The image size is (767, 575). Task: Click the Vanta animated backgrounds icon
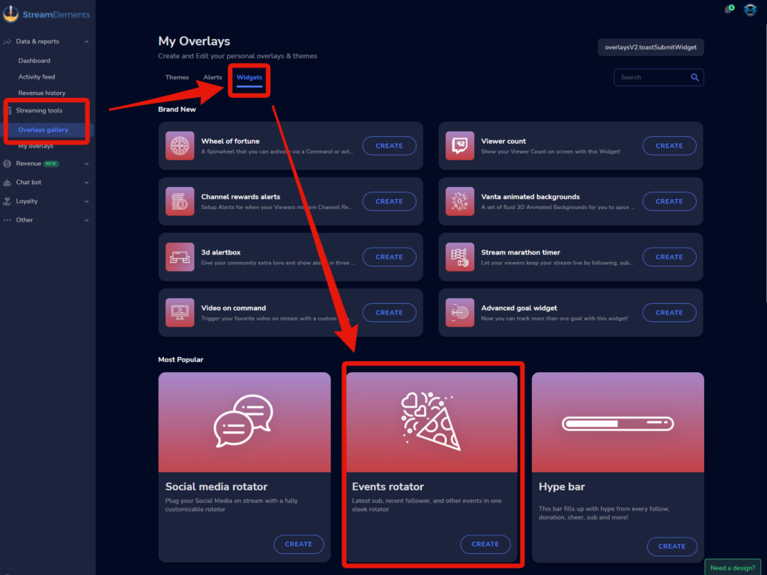point(459,201)
